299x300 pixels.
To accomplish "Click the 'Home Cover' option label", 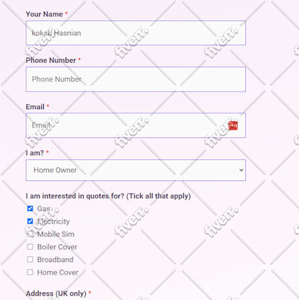I will click(58, 273).
